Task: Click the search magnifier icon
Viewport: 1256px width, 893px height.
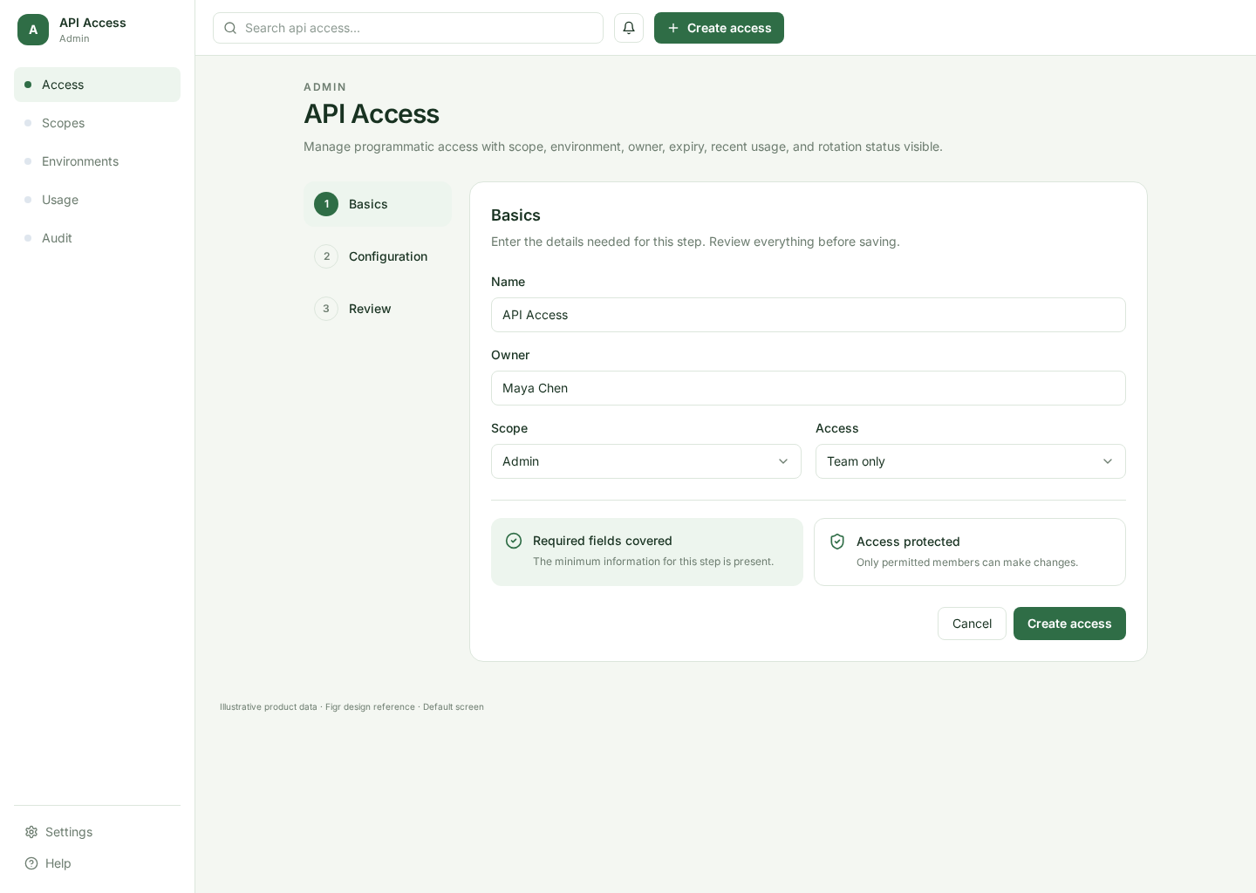Action: [x=230, y=28]
